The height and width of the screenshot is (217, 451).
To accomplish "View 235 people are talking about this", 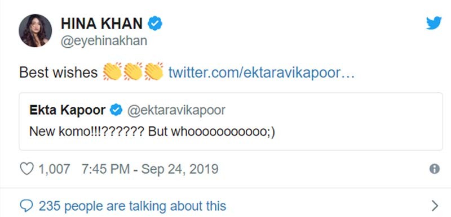I will [x=132, y=206].
